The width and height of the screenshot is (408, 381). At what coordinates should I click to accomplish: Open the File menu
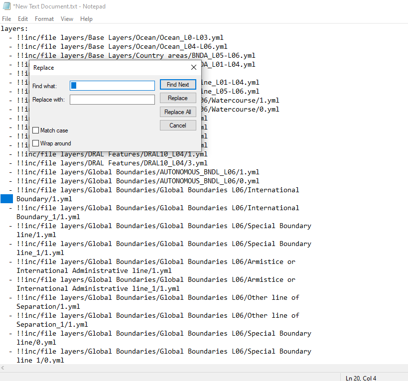pos(6,19)
